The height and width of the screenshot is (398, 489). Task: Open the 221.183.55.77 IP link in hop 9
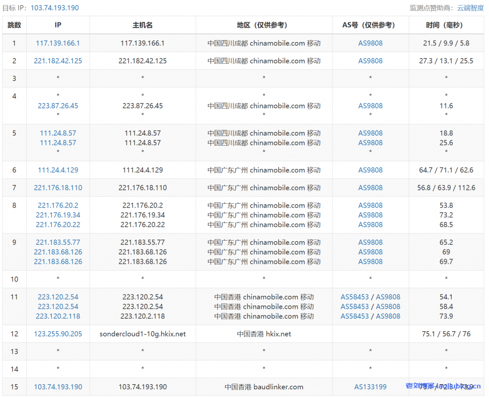click(58, 242)
